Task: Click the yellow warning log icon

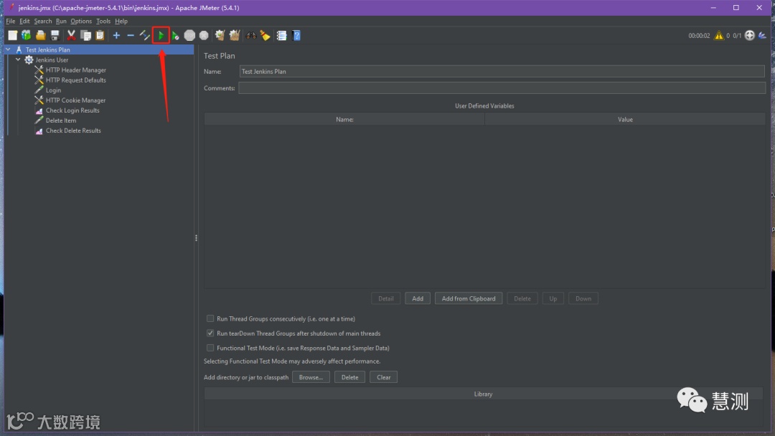Action: [x=718, y=35]
